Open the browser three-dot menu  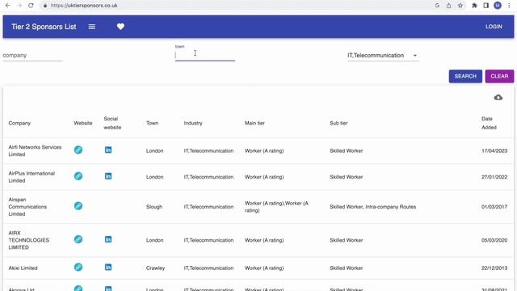509,6
